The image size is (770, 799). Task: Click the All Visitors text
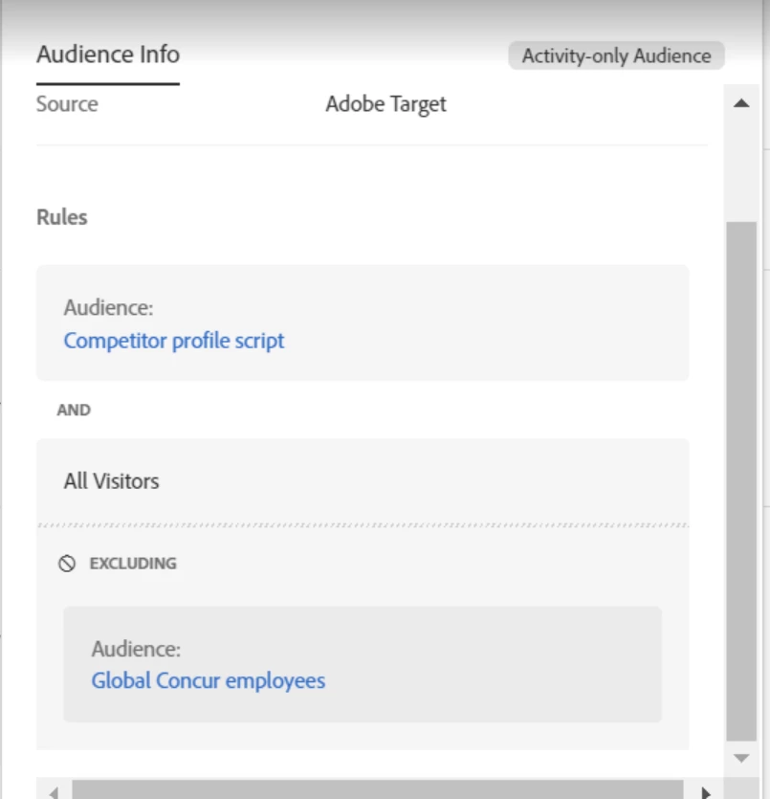coord(111,481)
